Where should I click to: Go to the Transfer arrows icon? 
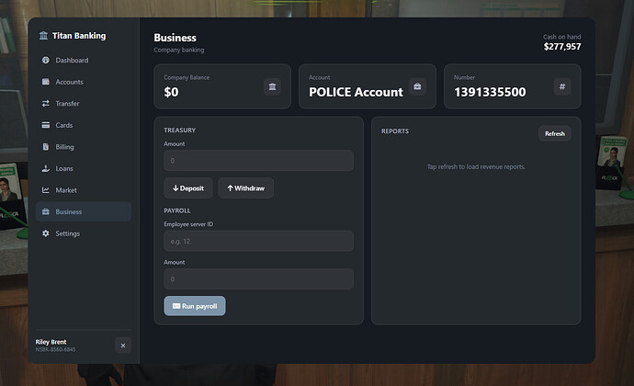click(46, 104)
